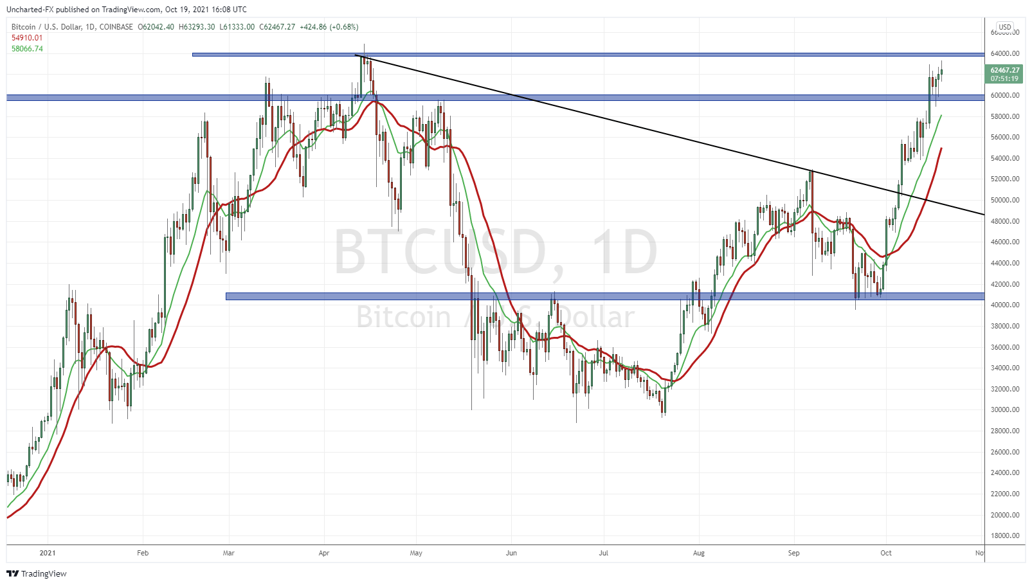Select the blue horizontal zone near 60000

click(x=495, y=98)
